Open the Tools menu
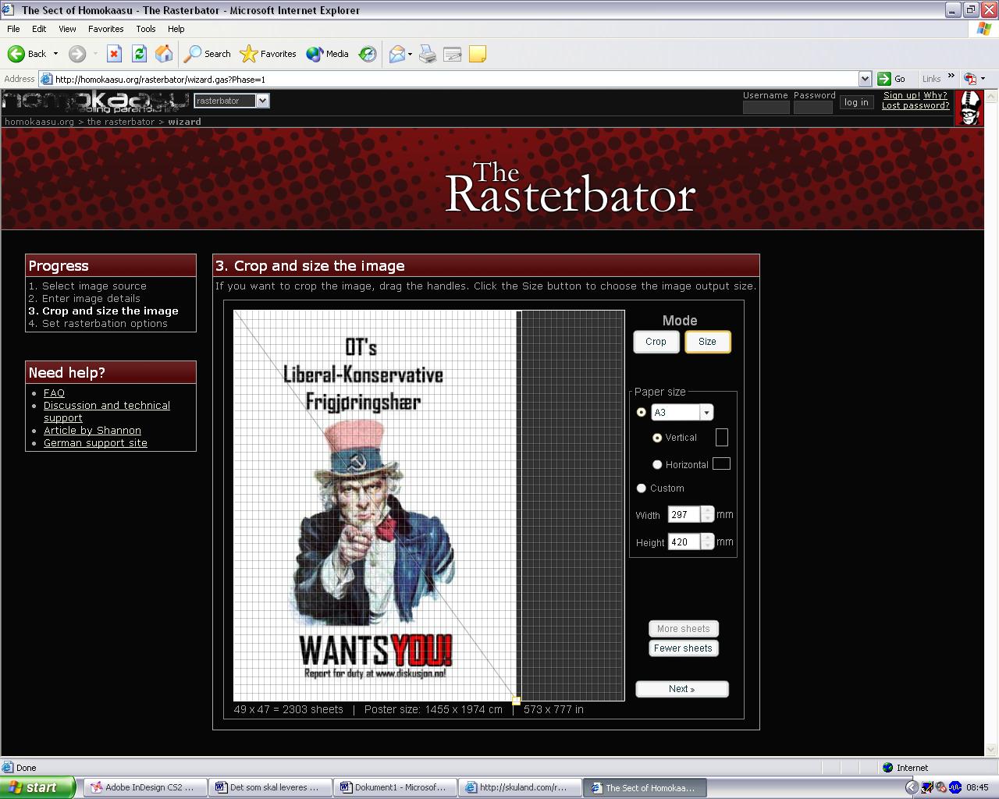Viewport: 999px width, 799px height. coord(146,29)
